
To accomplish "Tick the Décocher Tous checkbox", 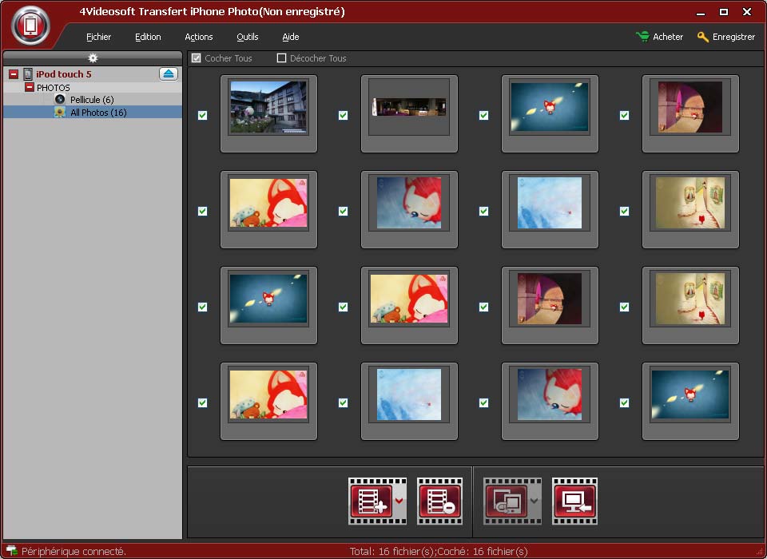I will point(281,58).
